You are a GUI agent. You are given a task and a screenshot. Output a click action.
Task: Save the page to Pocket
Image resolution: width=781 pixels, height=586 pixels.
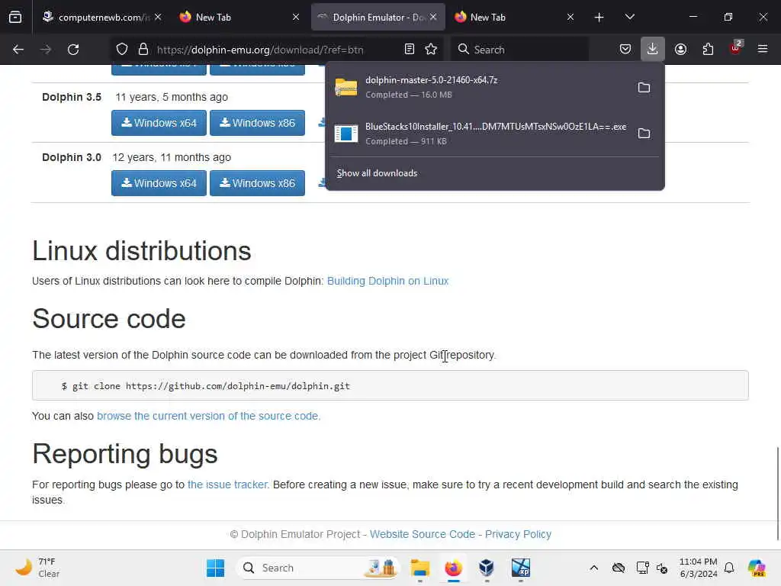(625, 50)
